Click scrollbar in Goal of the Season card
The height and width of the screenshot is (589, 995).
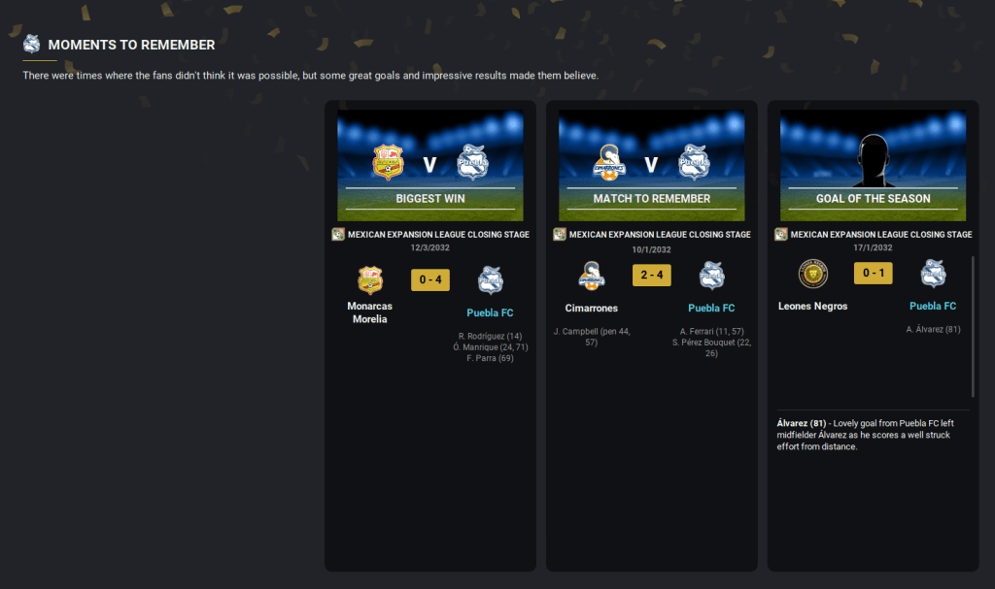(x=973, y=326)
